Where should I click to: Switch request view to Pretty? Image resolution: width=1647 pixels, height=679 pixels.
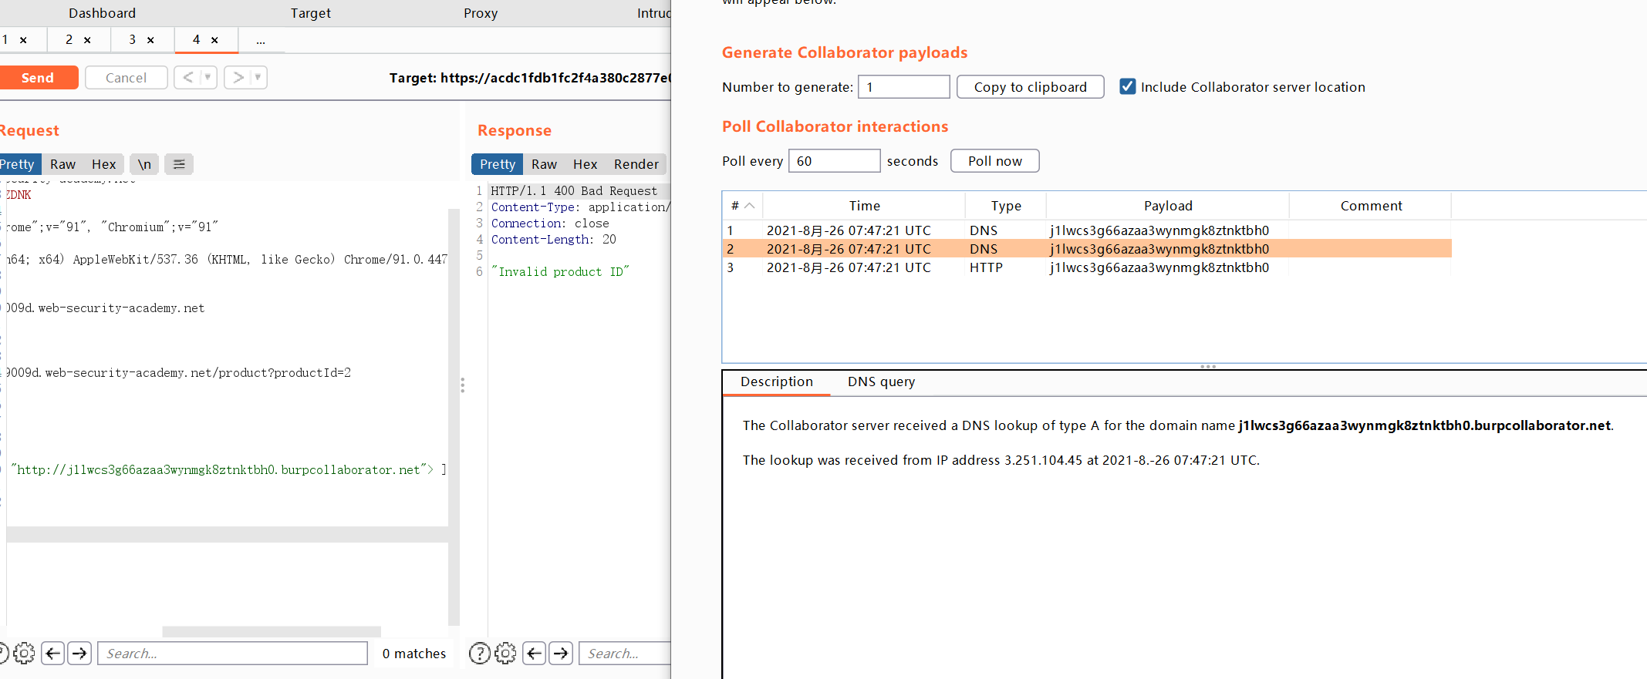click(x=19, y=164)
